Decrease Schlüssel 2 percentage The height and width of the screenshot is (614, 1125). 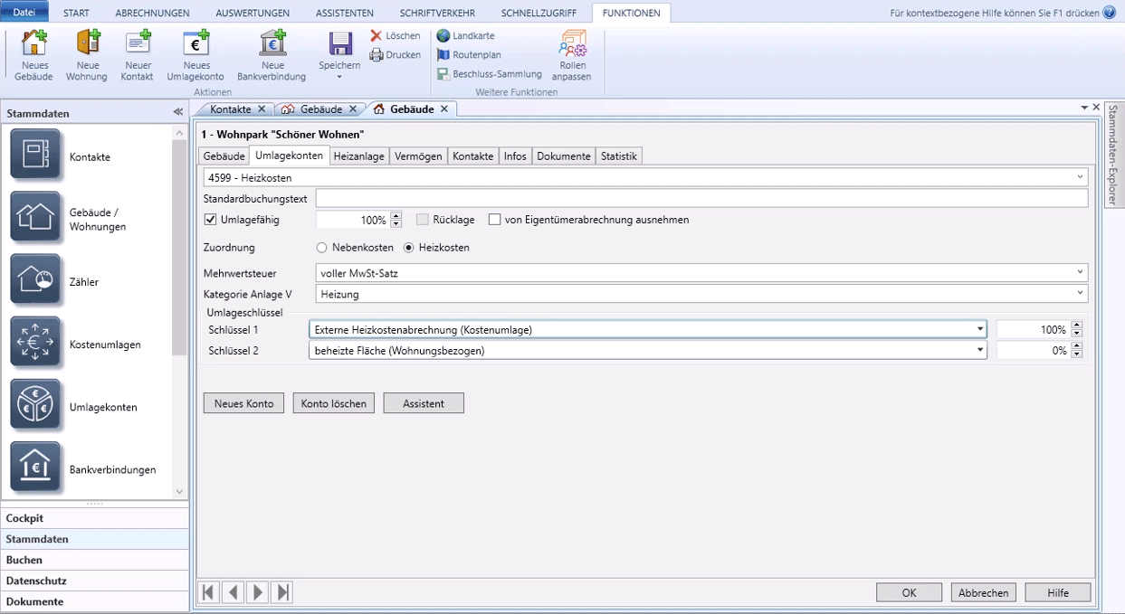(1076, 354)
